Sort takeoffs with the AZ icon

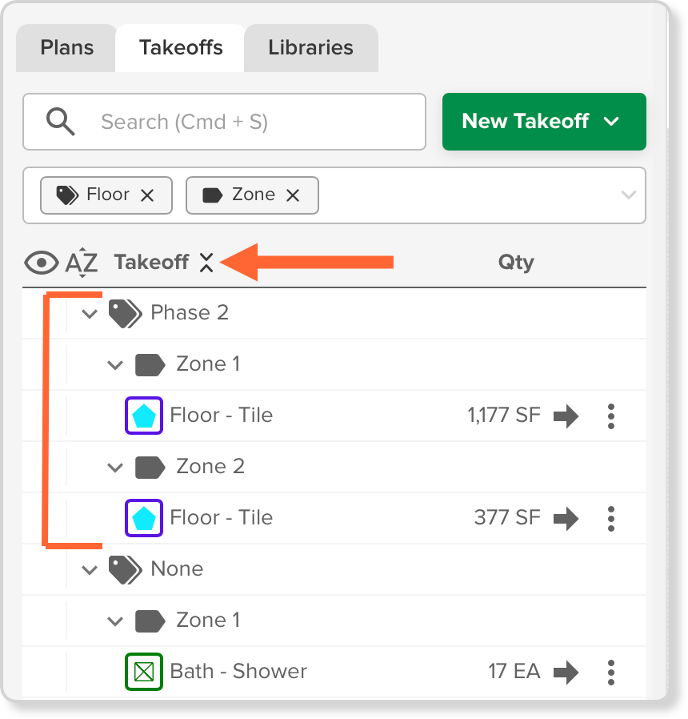tap(82, 263)
